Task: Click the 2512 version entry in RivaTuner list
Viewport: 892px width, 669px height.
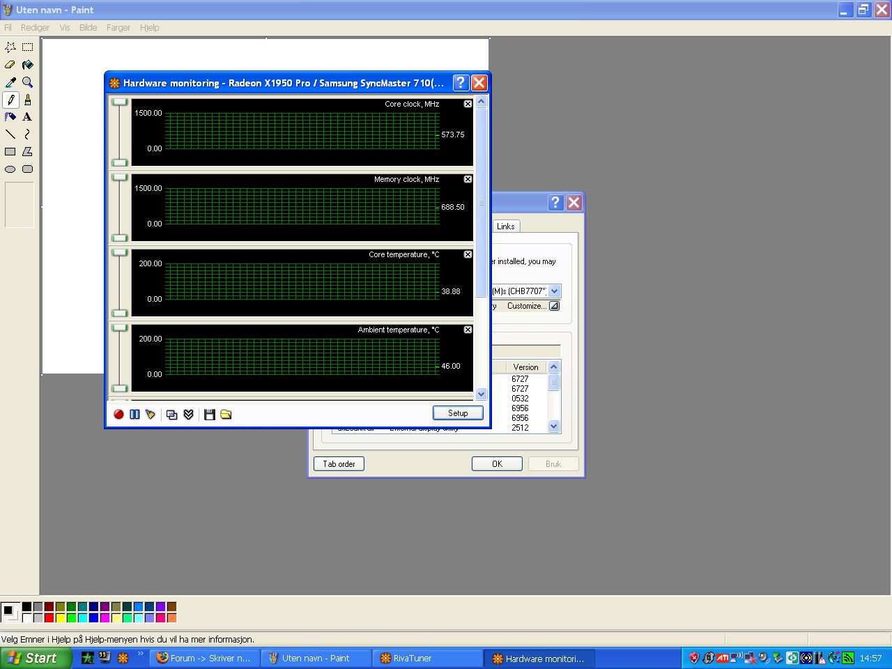Action: point(520,428)
